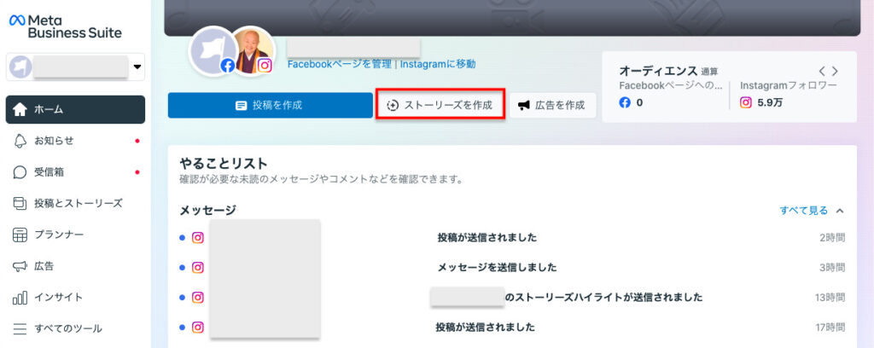Go to next audience card chevron
This screenshot has height=348, width=874.
click(x=835, y=72)
